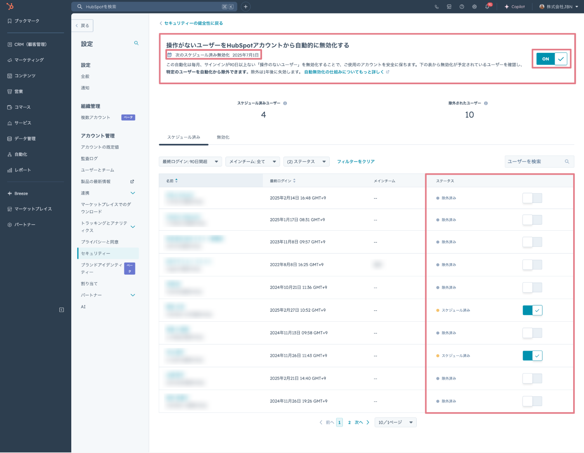
Task: Click 次へ to go to the next page
Action: click(x=362, y=422)
